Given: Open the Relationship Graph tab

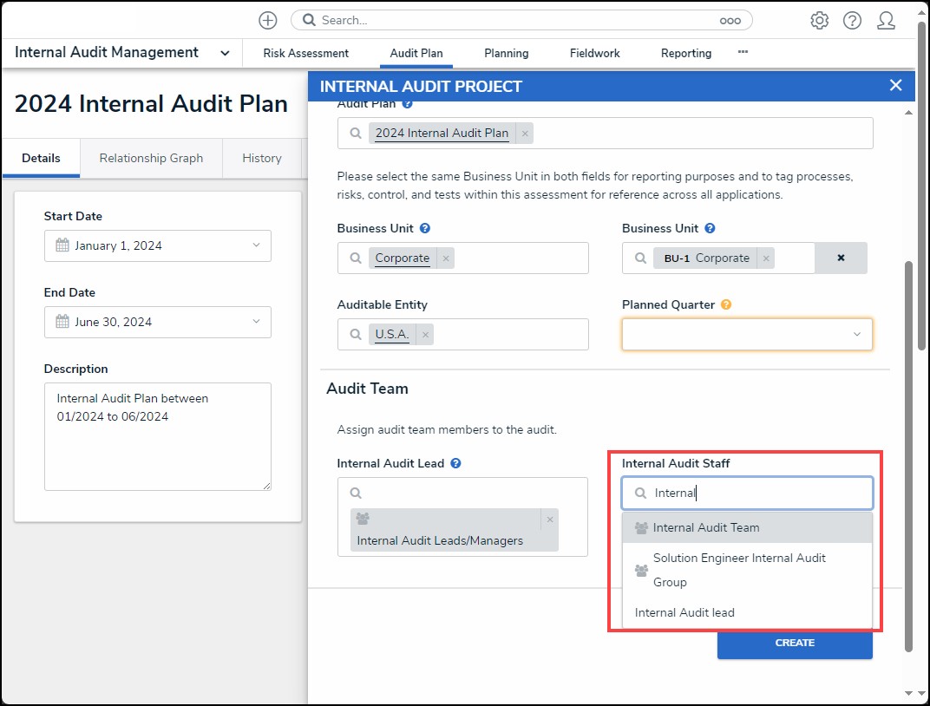Looking at the screenshot, I should [x=151, y=158].
